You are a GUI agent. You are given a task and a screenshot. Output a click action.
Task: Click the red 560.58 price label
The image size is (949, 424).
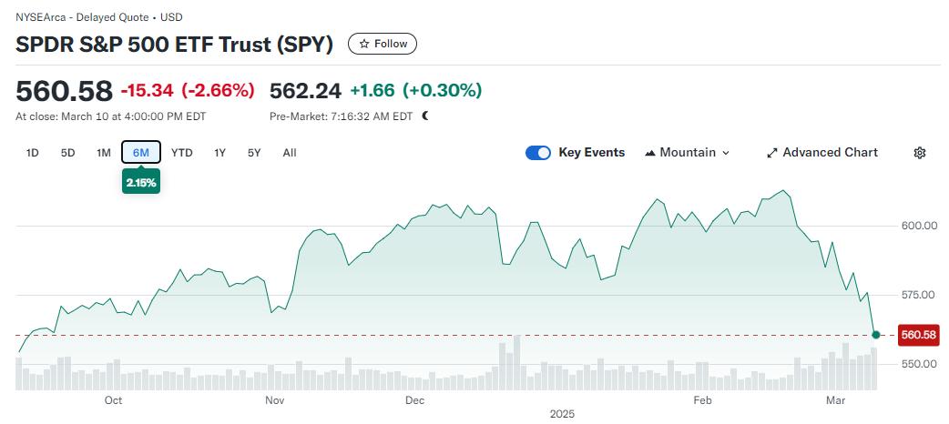(918, 335)
